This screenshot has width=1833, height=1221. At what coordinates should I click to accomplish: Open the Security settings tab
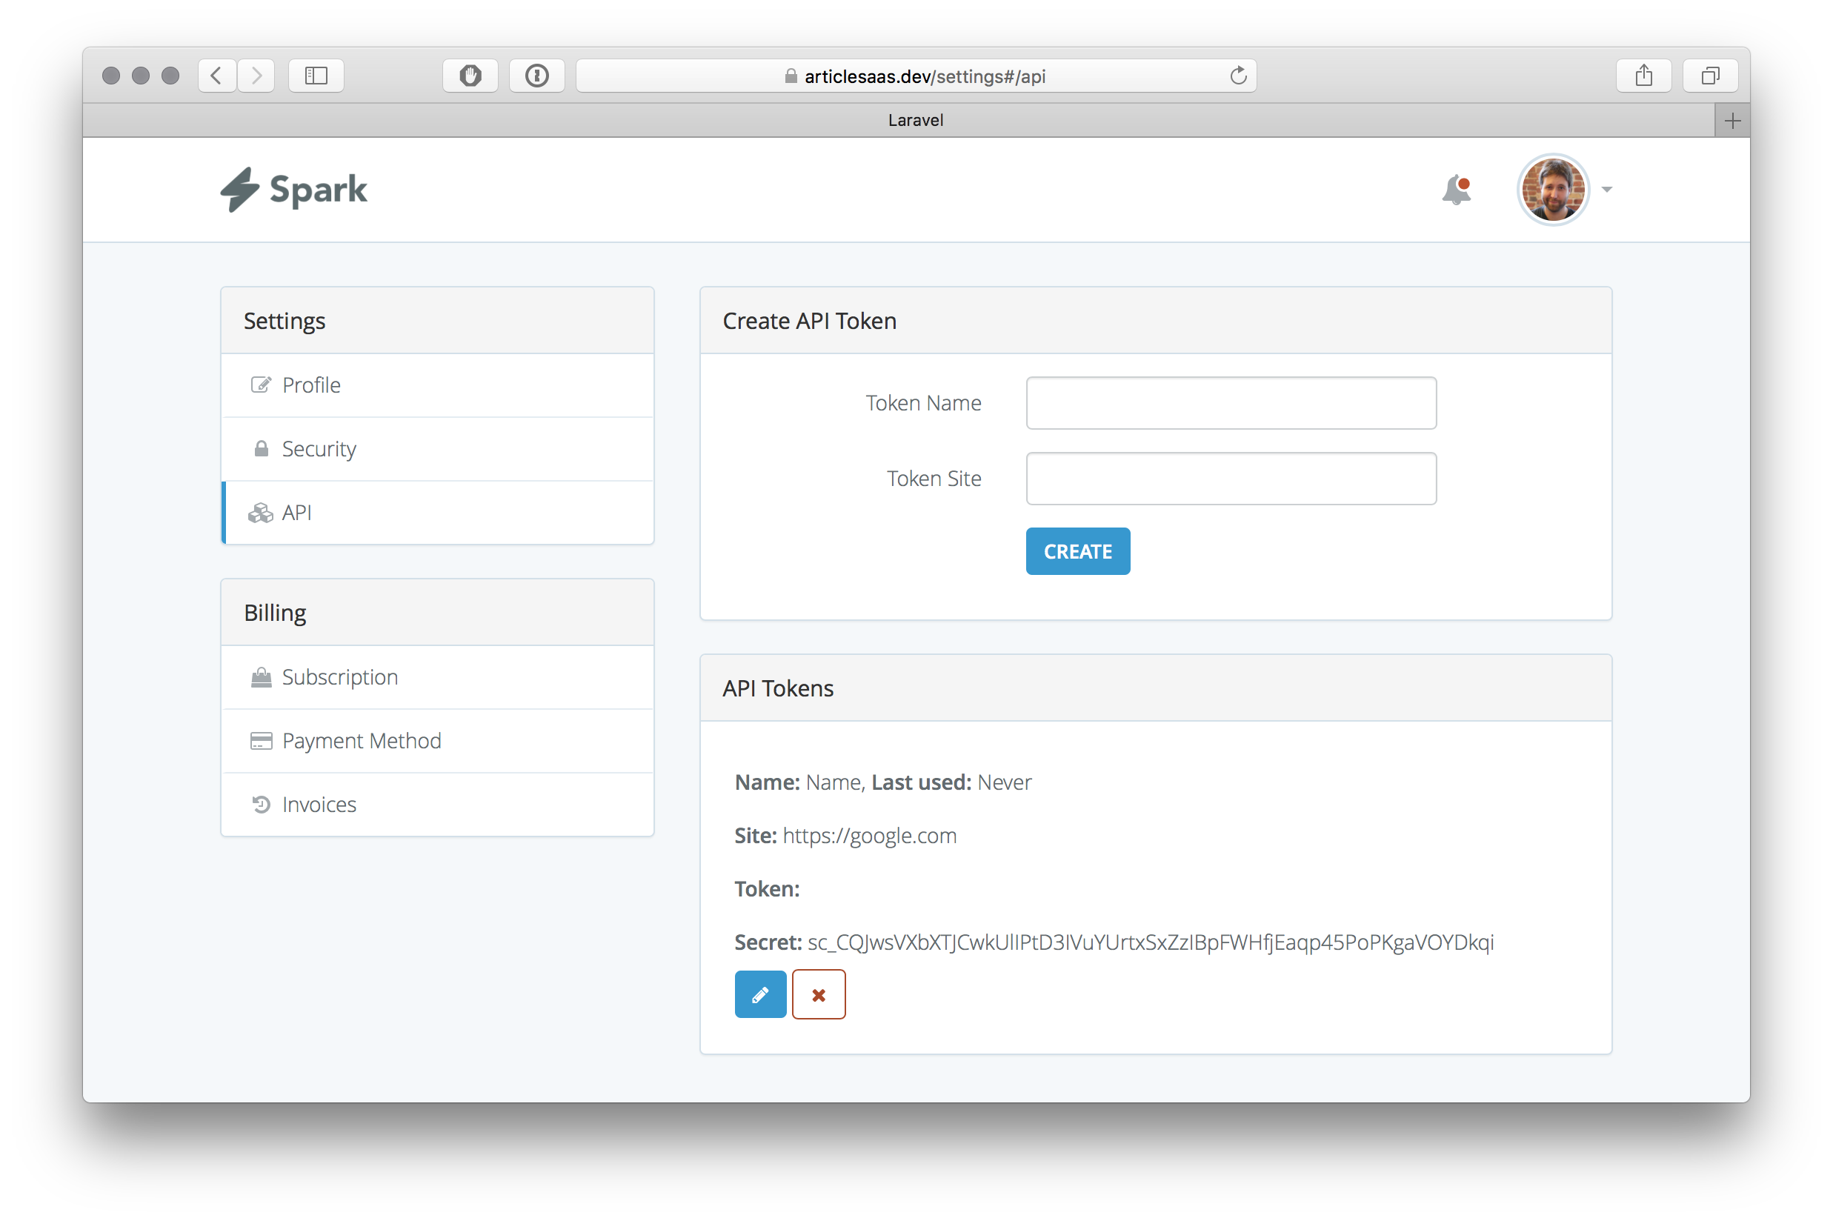tap(319, 449)
